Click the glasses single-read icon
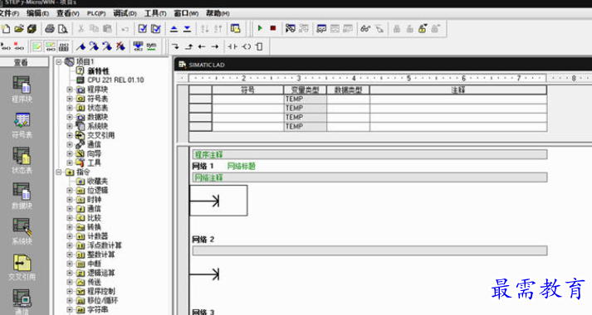 (x=365, y=29)
